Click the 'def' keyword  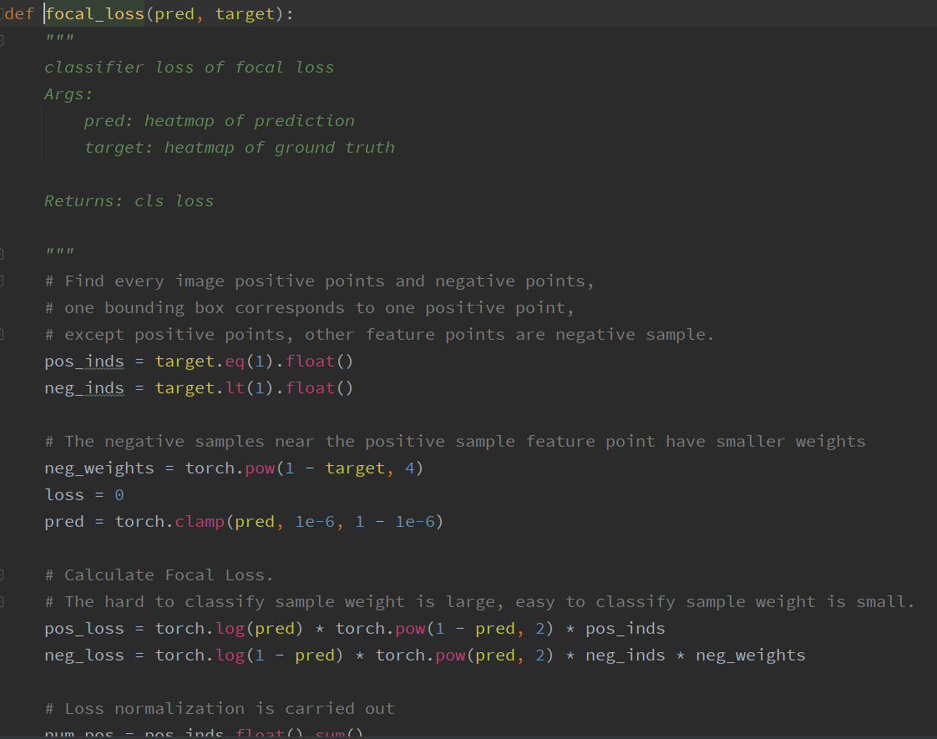[x=20, y=13]
